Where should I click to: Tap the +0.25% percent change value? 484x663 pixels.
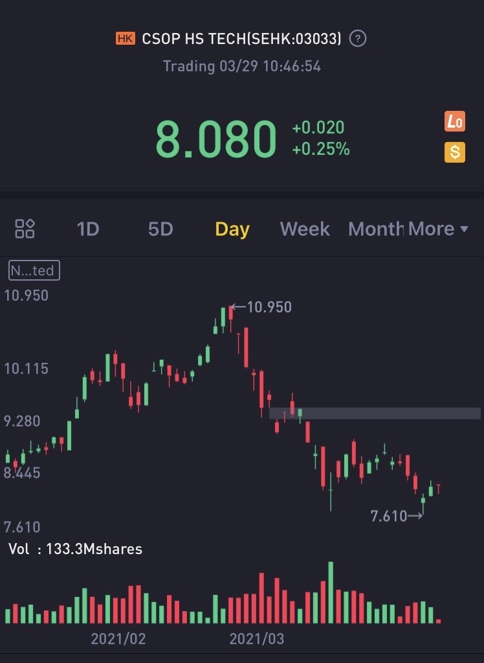pos(321,149)
